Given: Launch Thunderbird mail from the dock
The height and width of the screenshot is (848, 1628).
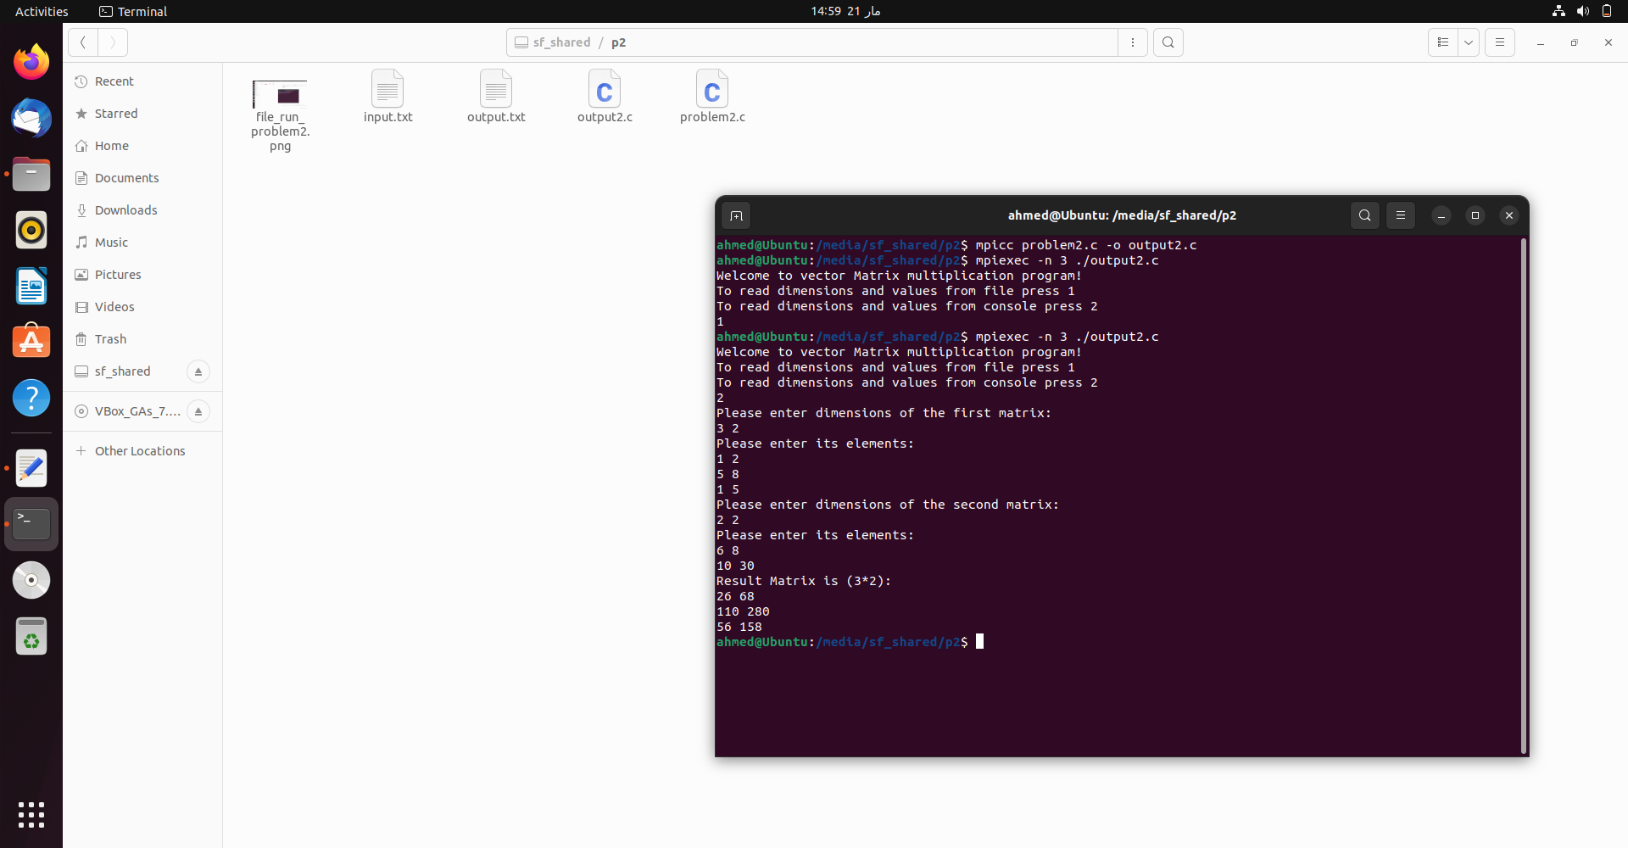Looking at the screenshot, I should click(x=31, y=118).
